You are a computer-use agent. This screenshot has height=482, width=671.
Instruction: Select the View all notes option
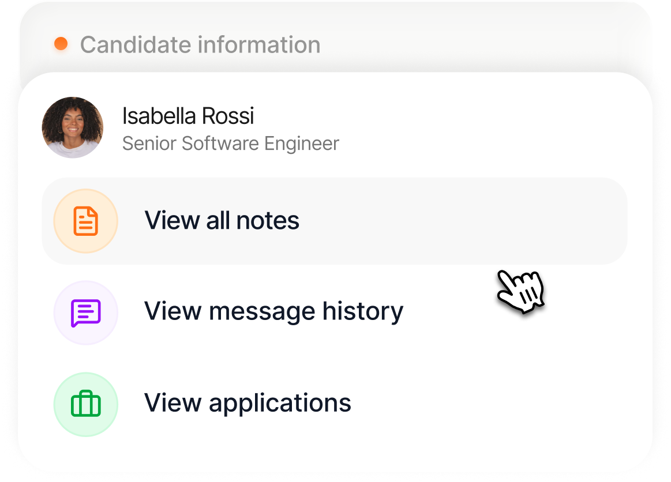[x=222, y=220]
